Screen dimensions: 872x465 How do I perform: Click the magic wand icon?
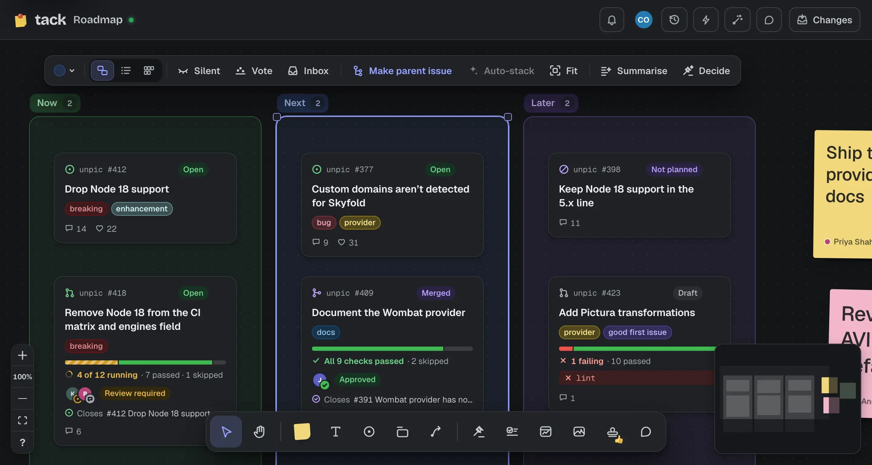coord(737,20)
